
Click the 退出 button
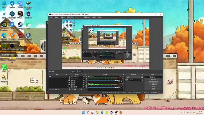(154, 89)
